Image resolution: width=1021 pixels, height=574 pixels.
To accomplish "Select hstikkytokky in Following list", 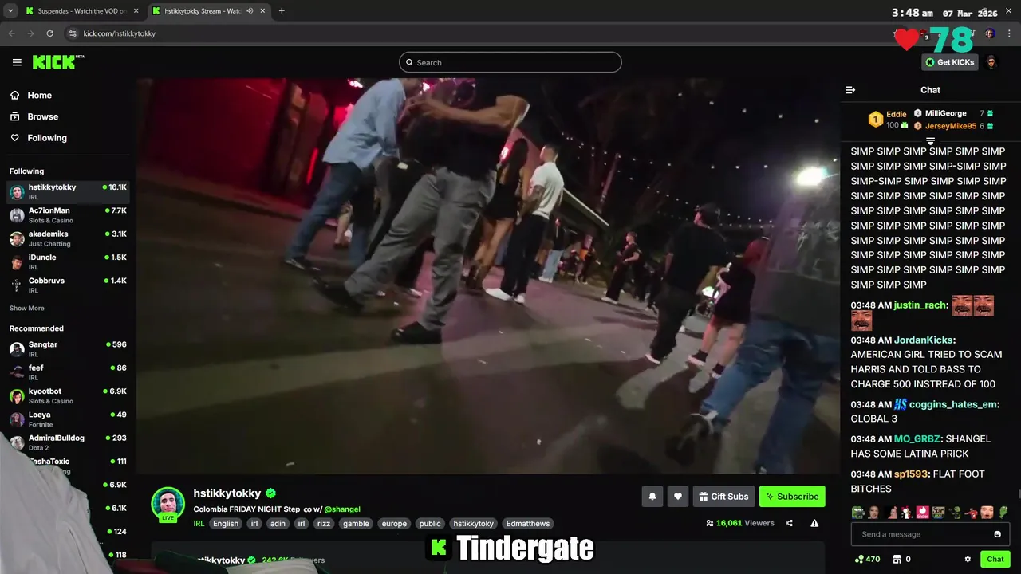I will pyautogui.click(x=68, y=191).
